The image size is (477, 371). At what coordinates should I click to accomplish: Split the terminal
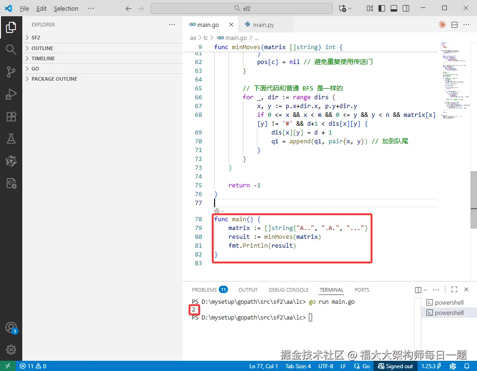(418, 290)
